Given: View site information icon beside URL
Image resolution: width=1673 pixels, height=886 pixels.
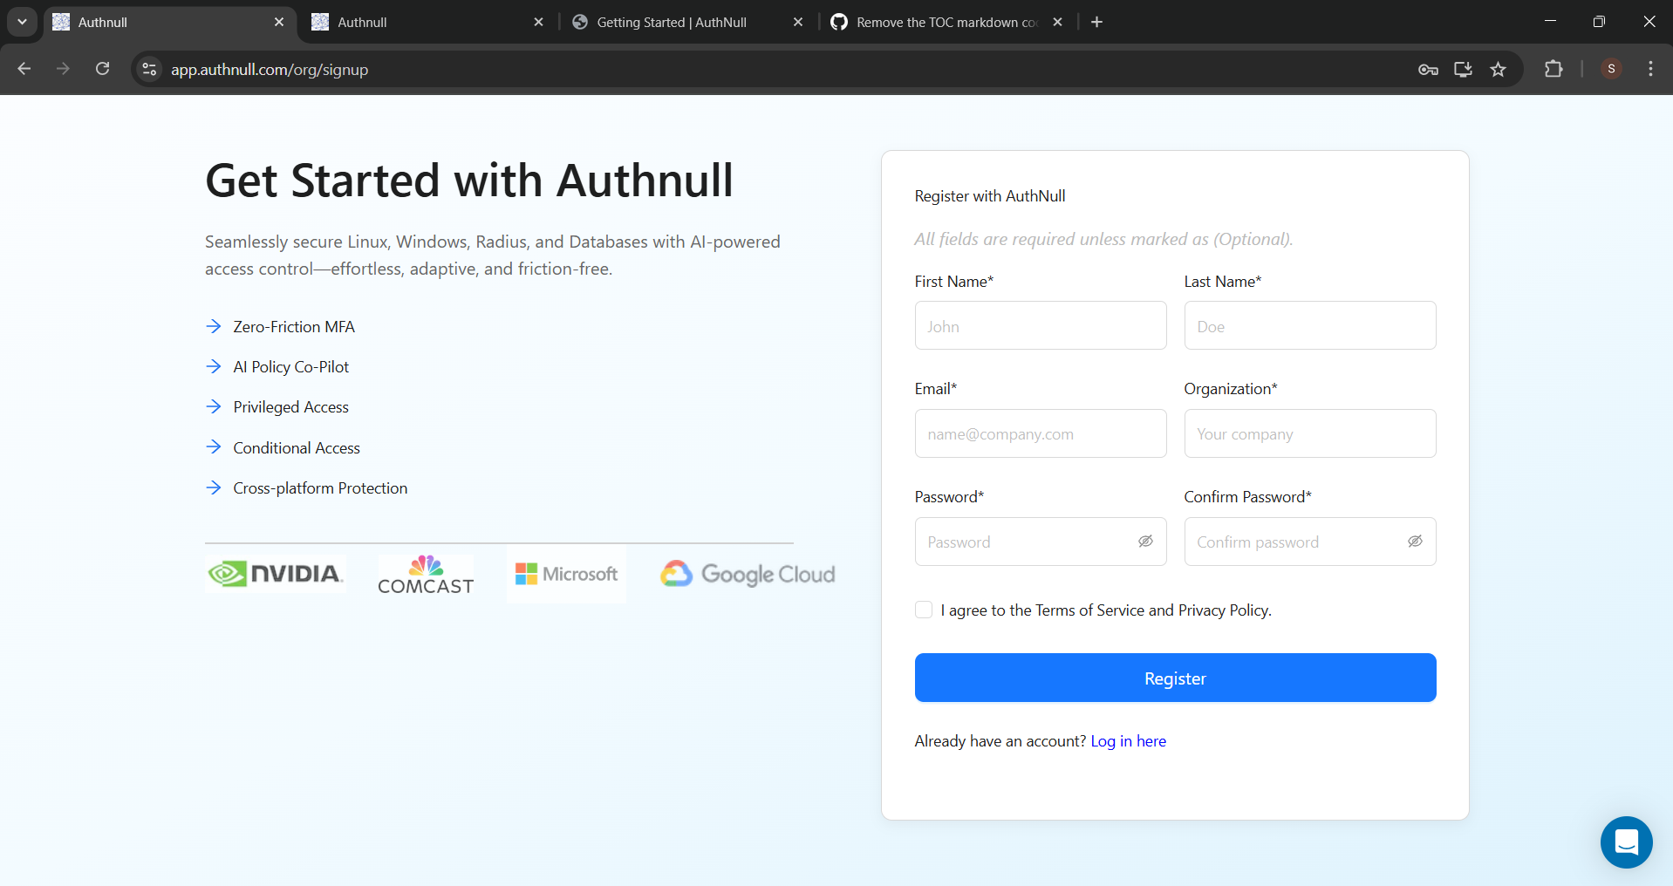Looking at the screenshot, I should pos(150,70).
